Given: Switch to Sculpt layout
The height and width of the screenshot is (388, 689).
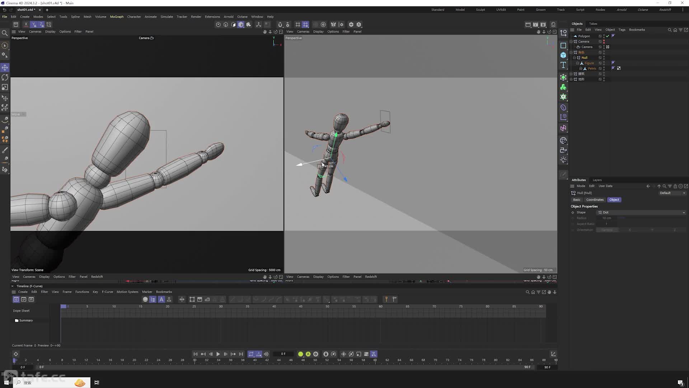Looking at the screenshot, I should pyautogui.click(x=481, y=10).
